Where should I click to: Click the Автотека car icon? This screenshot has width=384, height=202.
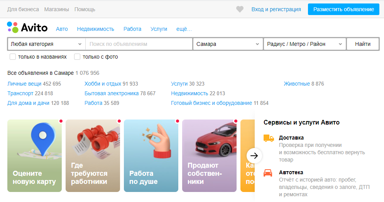tap(268, 173)
